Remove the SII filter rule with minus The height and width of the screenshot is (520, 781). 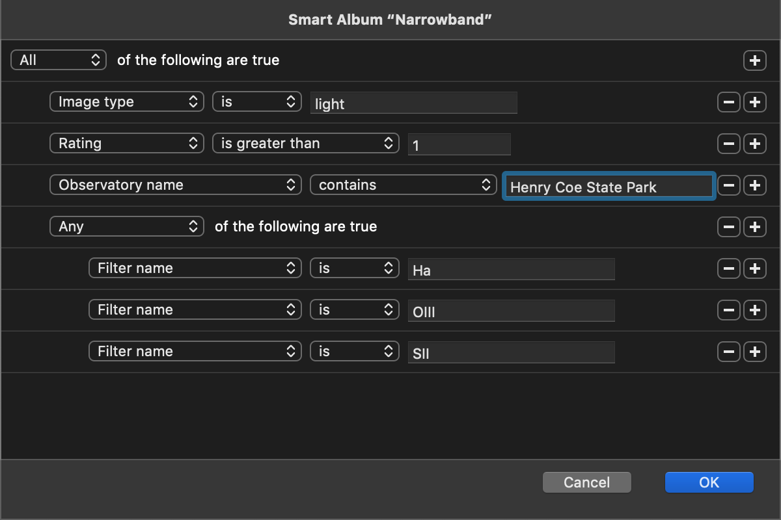point(728,352)
